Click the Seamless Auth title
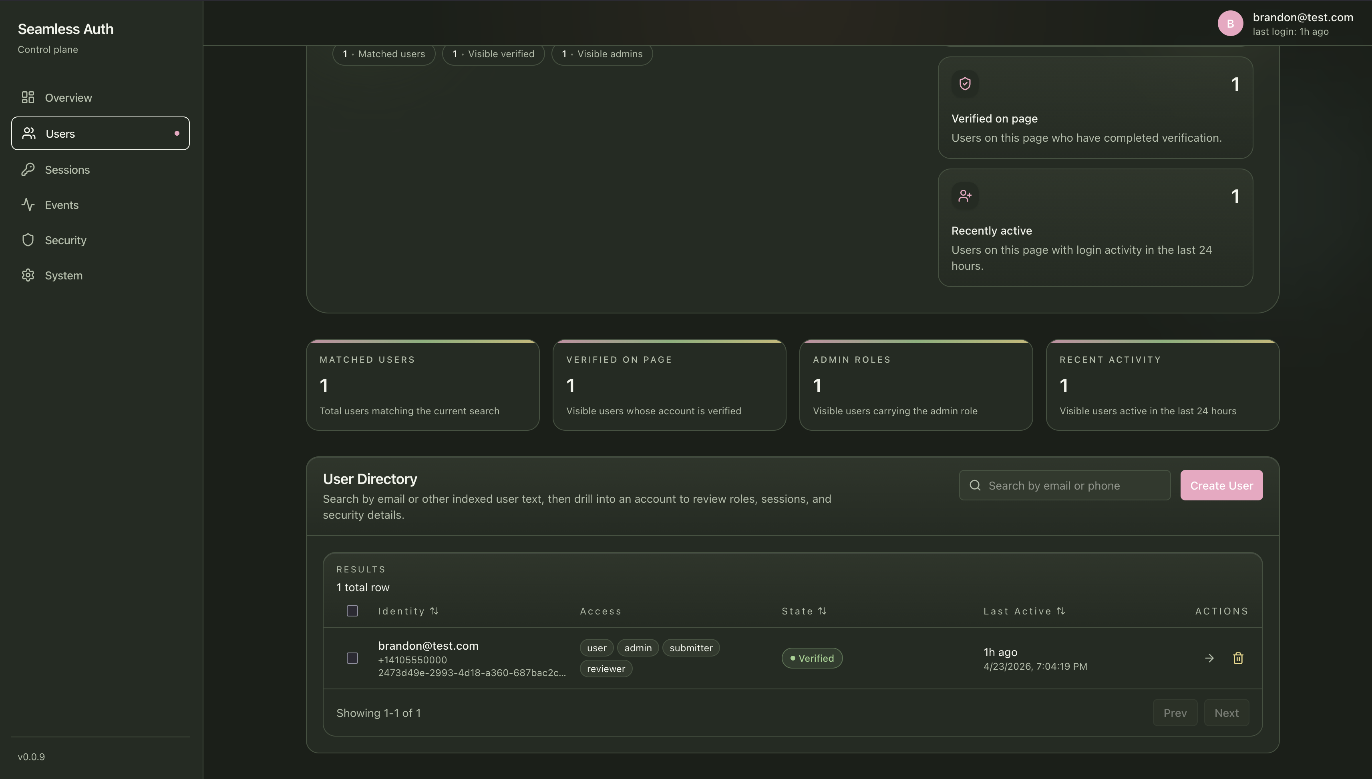 click(65, 29)
